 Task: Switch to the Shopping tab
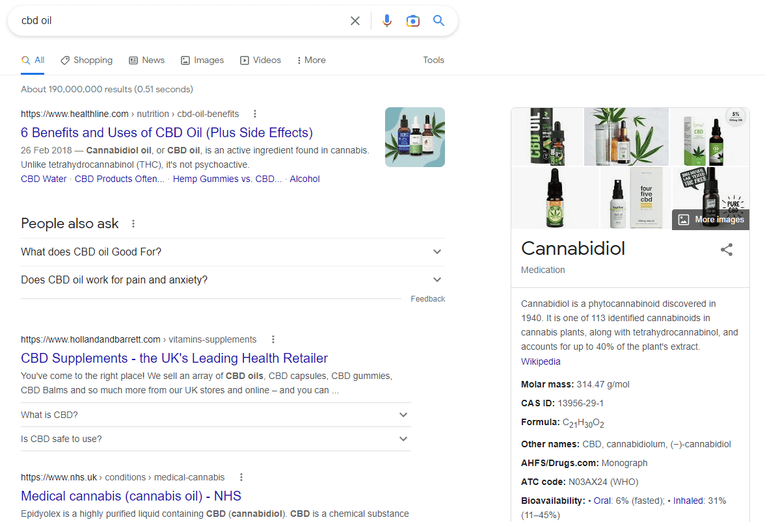(87, 60)
